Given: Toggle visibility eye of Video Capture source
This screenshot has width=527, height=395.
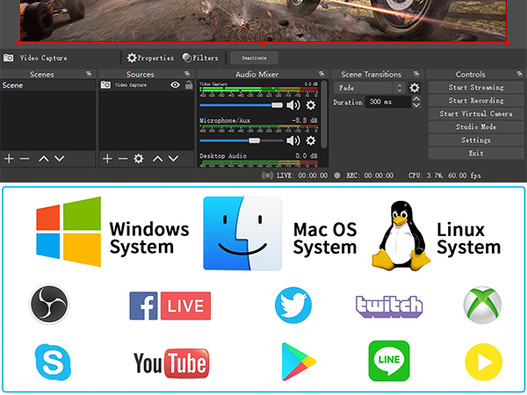Looking at the screenshot, I should click(x=175, y=85).
